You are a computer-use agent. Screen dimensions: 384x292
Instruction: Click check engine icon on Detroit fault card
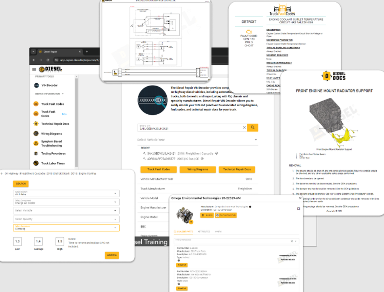click(x=249, y=32)
